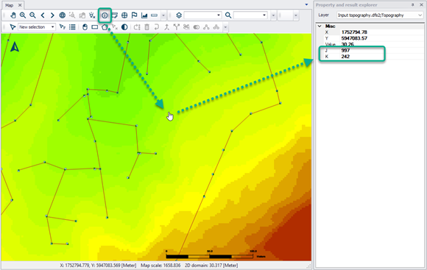The height and width of the screenshot is (270, 427).
Task: Activate the zoom in magnifier
Action: point(23,15)
